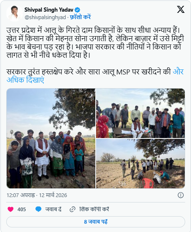Click the copy link chain icon
191x232 pixels.
[x=72, y=210]
